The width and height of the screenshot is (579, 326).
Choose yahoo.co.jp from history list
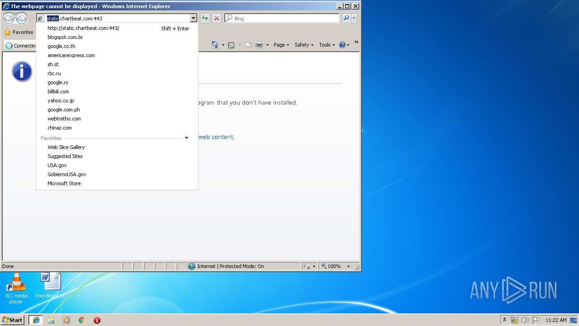click(117, 101)
